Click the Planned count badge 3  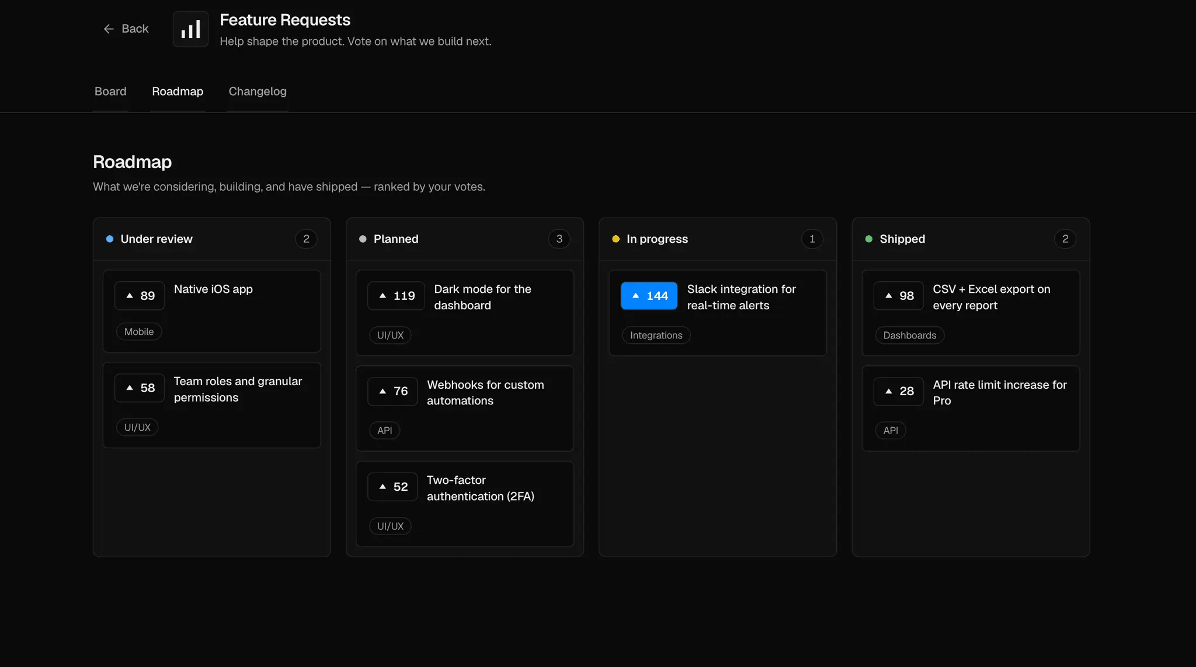click(559, 239)
